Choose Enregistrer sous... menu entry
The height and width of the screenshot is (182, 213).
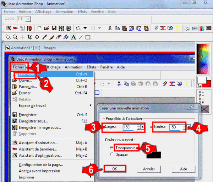53,121
